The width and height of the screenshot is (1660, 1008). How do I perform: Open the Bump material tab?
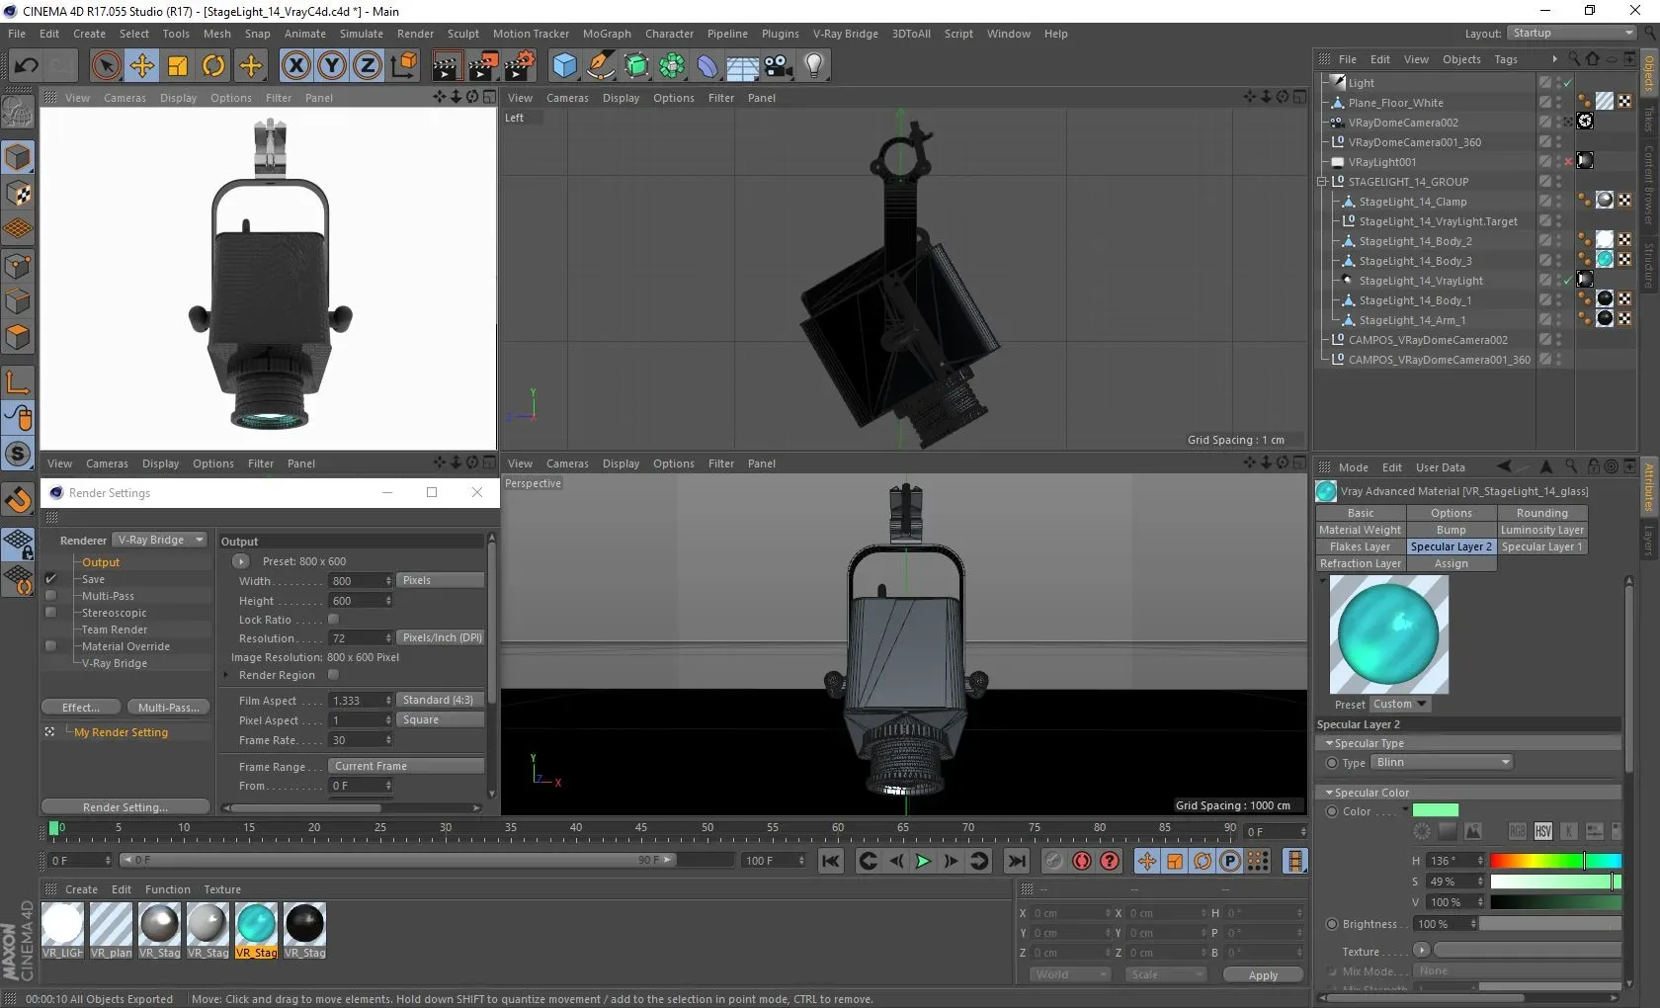1451,530
